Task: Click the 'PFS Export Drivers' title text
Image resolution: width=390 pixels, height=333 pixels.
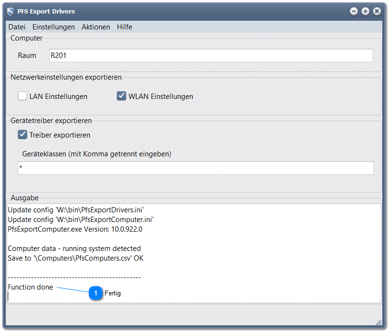Action: point(46,11)
